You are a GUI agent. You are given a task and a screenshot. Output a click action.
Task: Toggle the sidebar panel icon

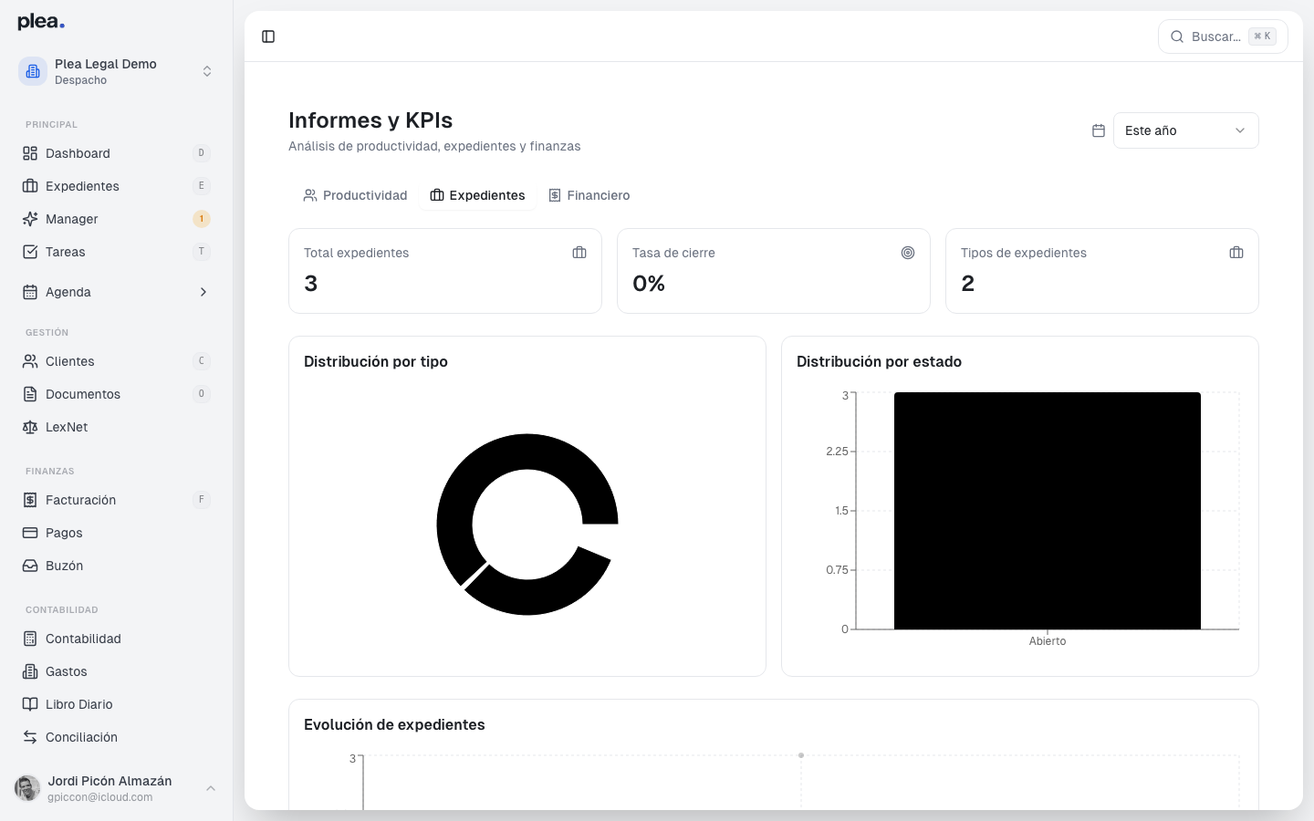[268, 36]
